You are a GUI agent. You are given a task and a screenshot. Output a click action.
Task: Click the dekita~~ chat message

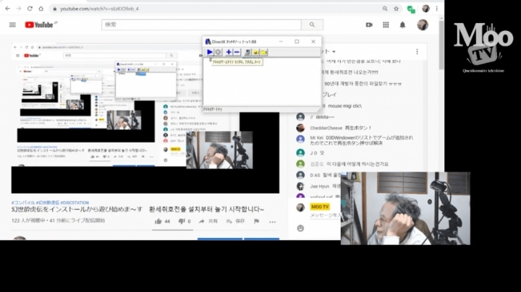[x=325, y=117]
